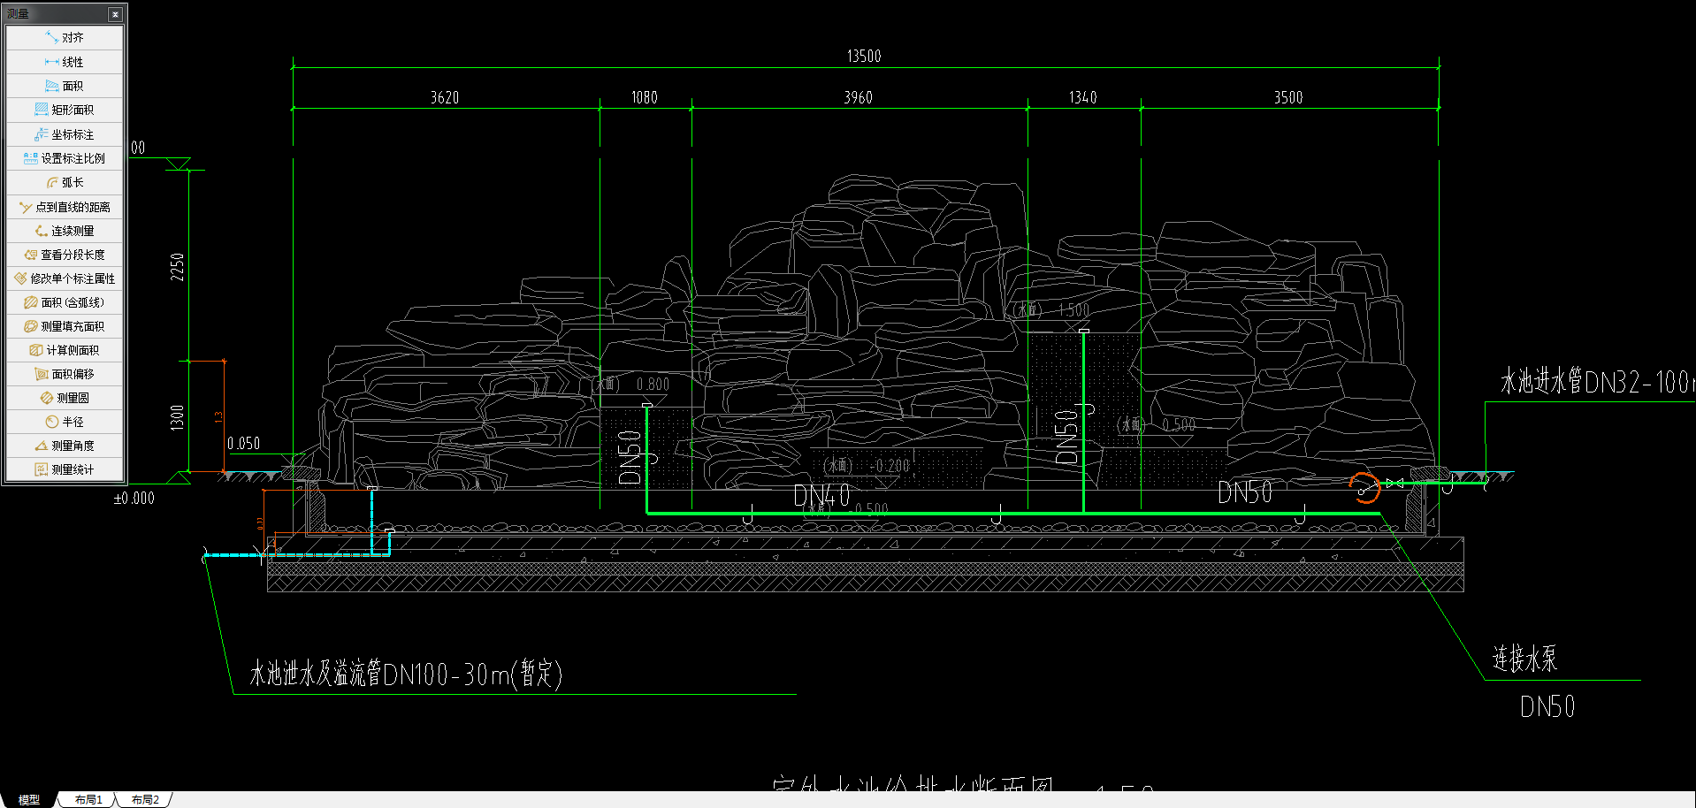Click the 水池进水管DN32 annotation text
The width and height of the screenshot is (1696, 808).
click(x=1597, y=382)
